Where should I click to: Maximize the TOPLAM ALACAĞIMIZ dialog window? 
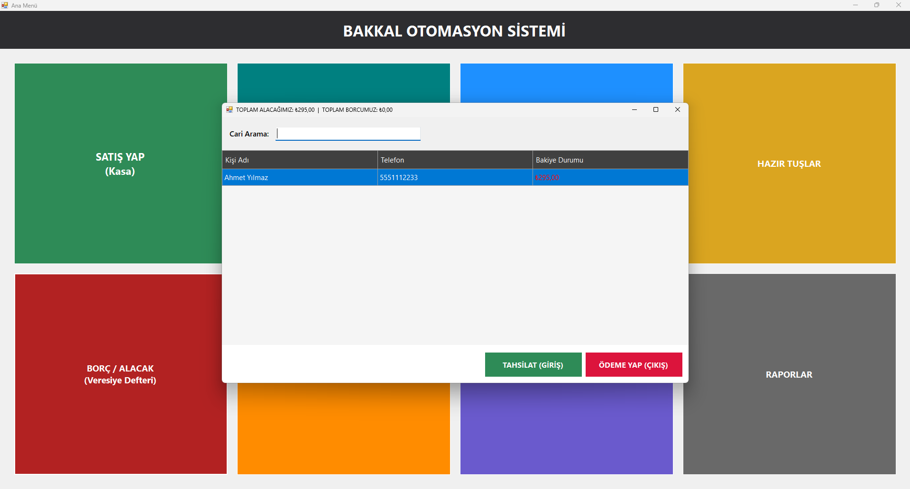point(656,109)
